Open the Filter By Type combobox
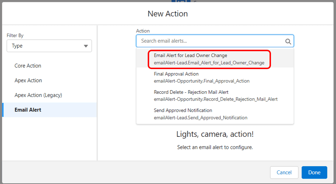 (49, 46)
